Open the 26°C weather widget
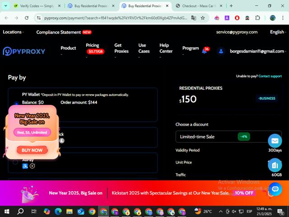289x217 pixels. tap(203, 212)
